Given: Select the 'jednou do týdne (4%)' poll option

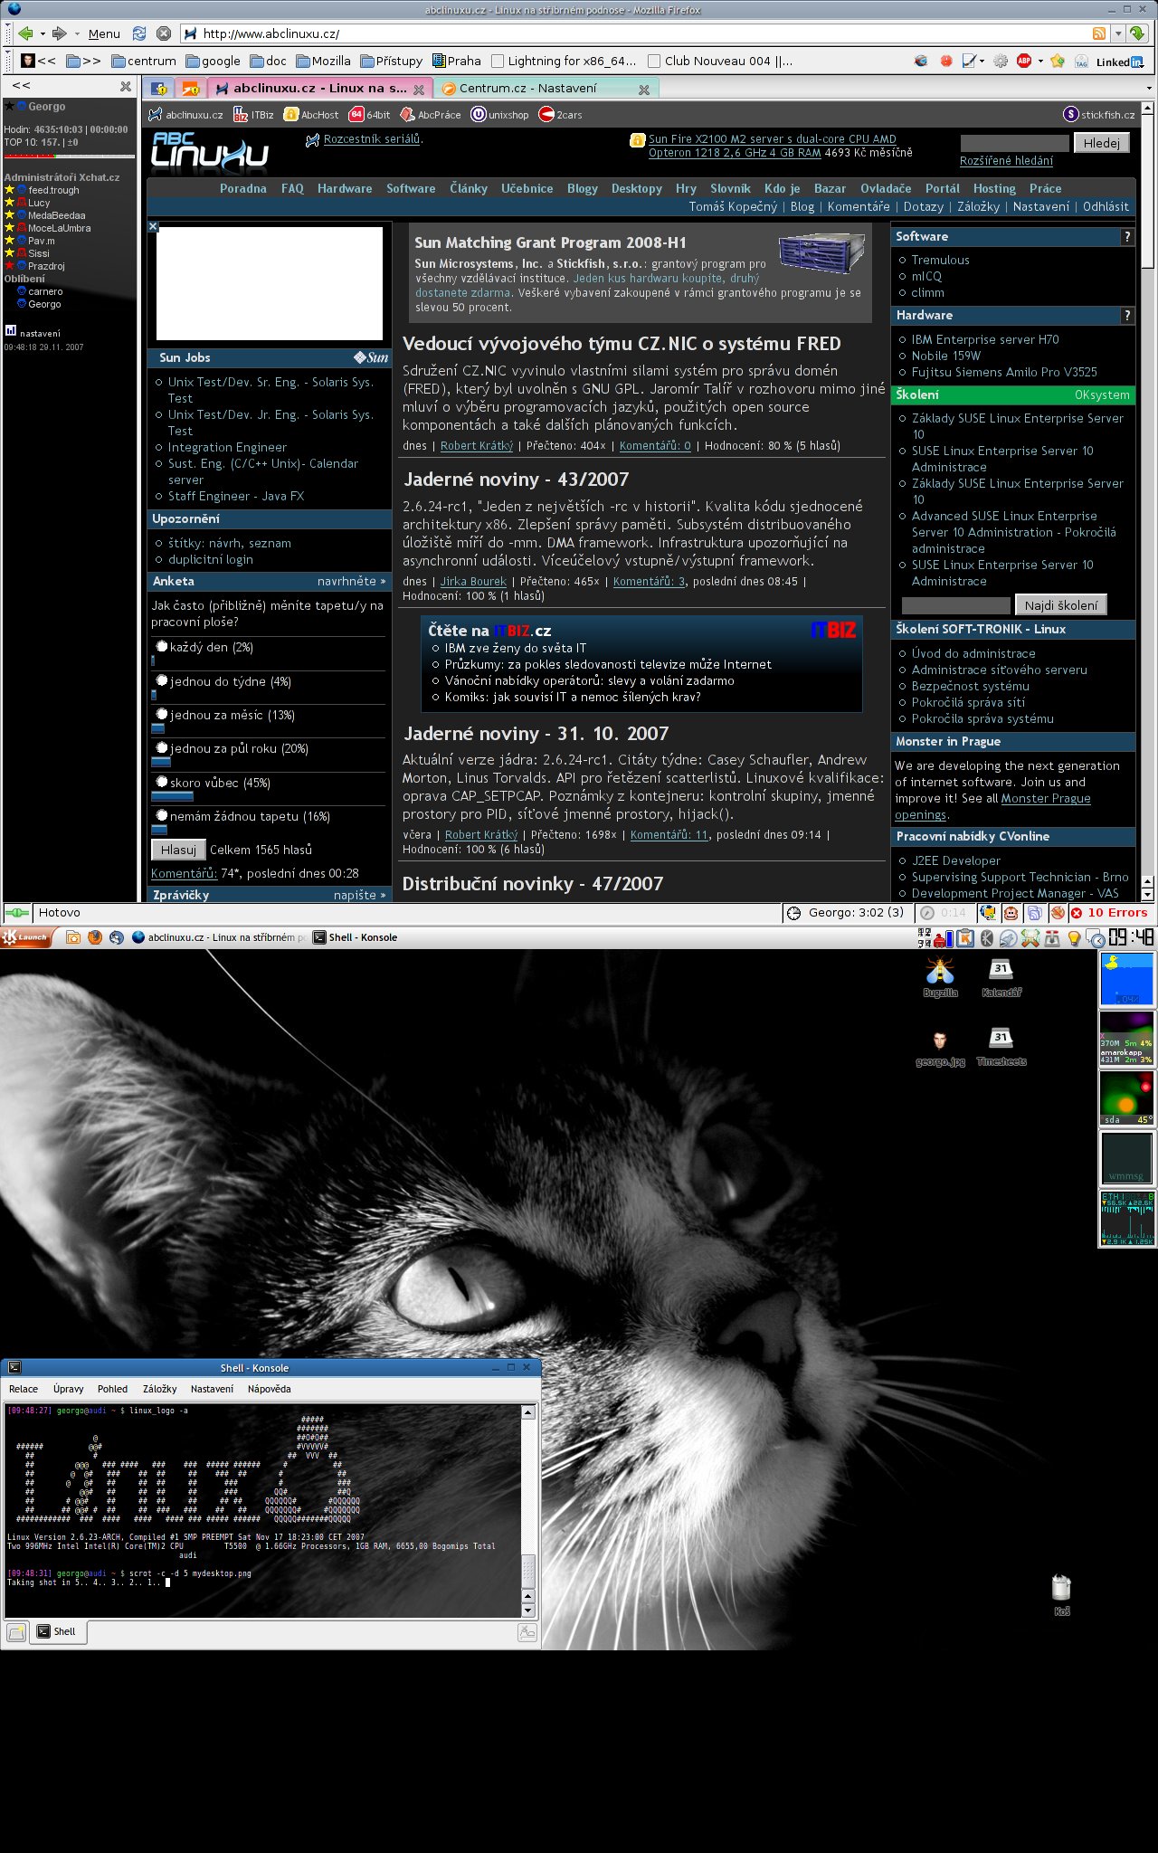Looking at the screenshot, I should point(162,680).
